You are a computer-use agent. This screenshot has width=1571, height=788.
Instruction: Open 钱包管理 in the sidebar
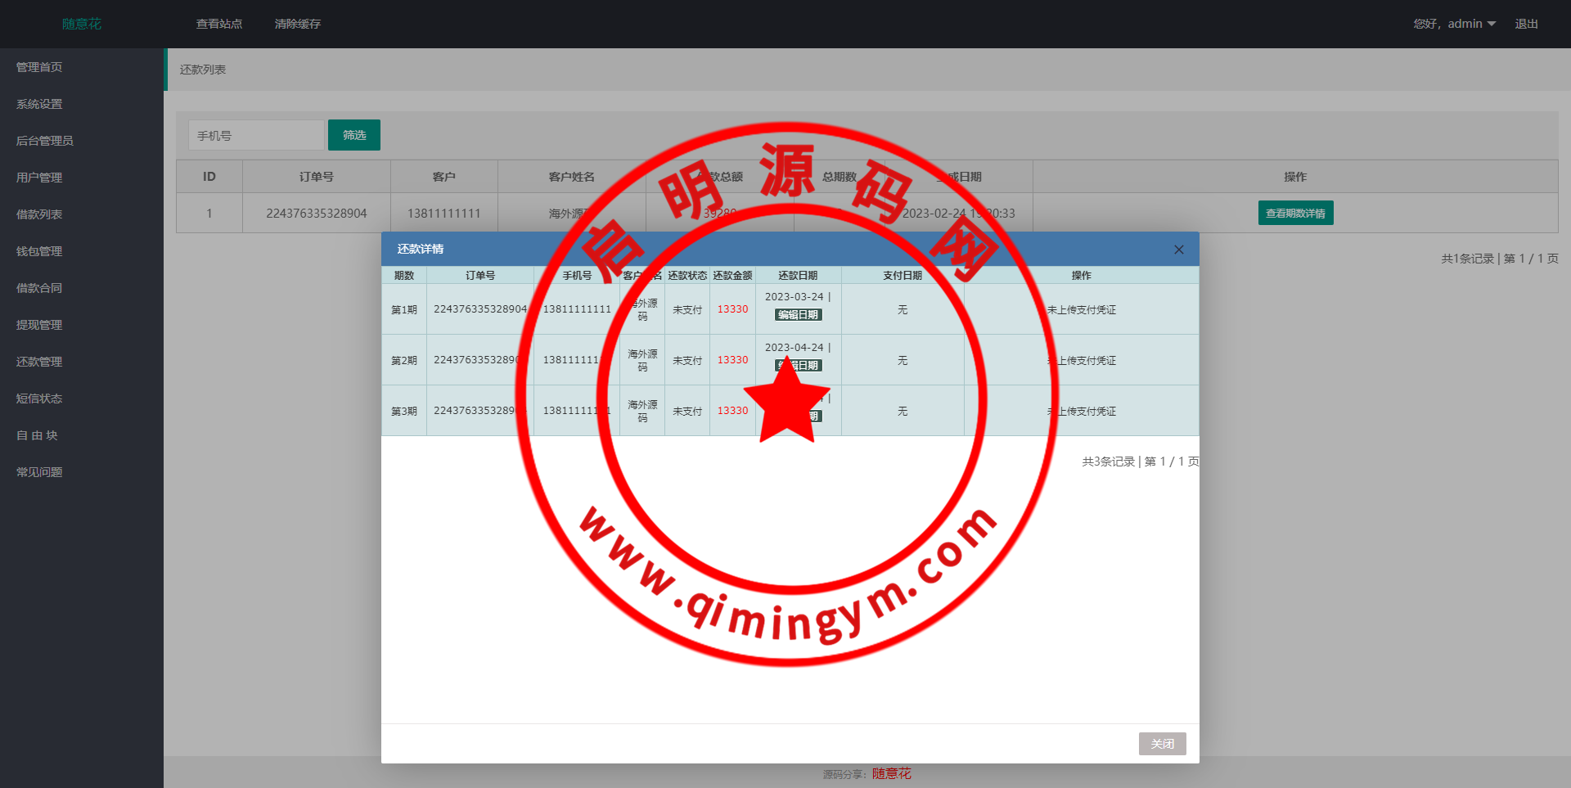[39, 251]
